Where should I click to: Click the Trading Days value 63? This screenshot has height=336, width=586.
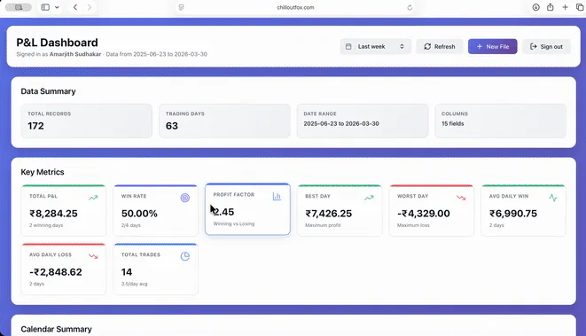[172, 126]
